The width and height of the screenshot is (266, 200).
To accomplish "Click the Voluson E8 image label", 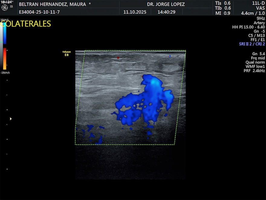I will pyautogui.click(x=66, y=53).
